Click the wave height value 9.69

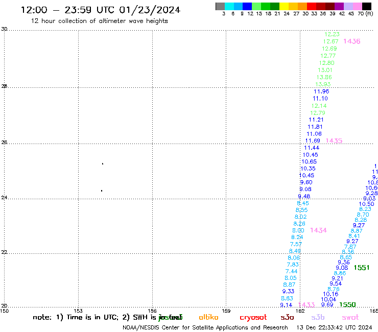327,305
